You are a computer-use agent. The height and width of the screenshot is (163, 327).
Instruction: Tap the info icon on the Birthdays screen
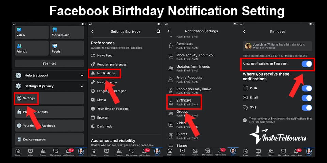[245, 120]
